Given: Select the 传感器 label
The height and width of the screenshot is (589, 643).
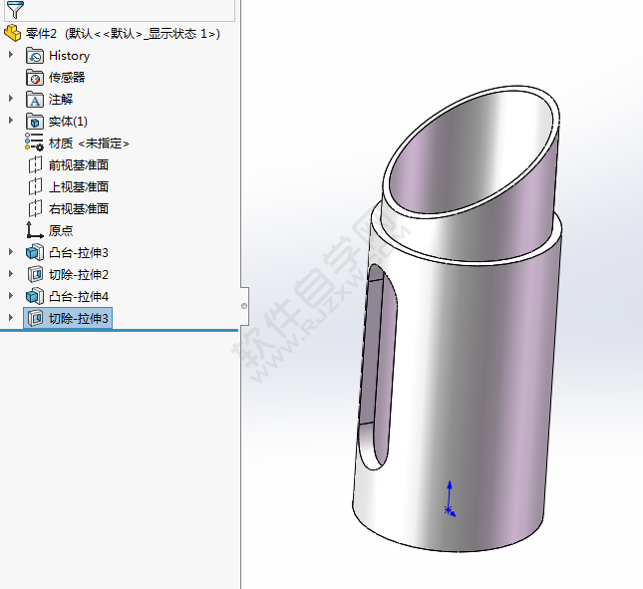Looking at the screenshot, I should [x=67, y=78].
